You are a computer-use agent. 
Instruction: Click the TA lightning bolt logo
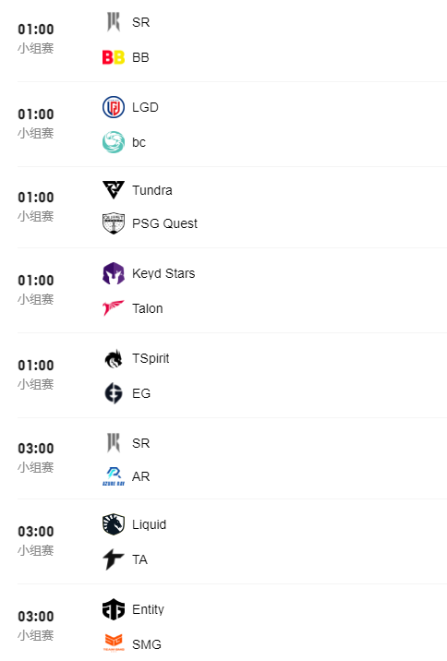tap(114, 559)
